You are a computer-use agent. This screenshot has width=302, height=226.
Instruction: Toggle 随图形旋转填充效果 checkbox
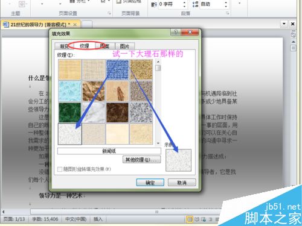click(60, 169)
